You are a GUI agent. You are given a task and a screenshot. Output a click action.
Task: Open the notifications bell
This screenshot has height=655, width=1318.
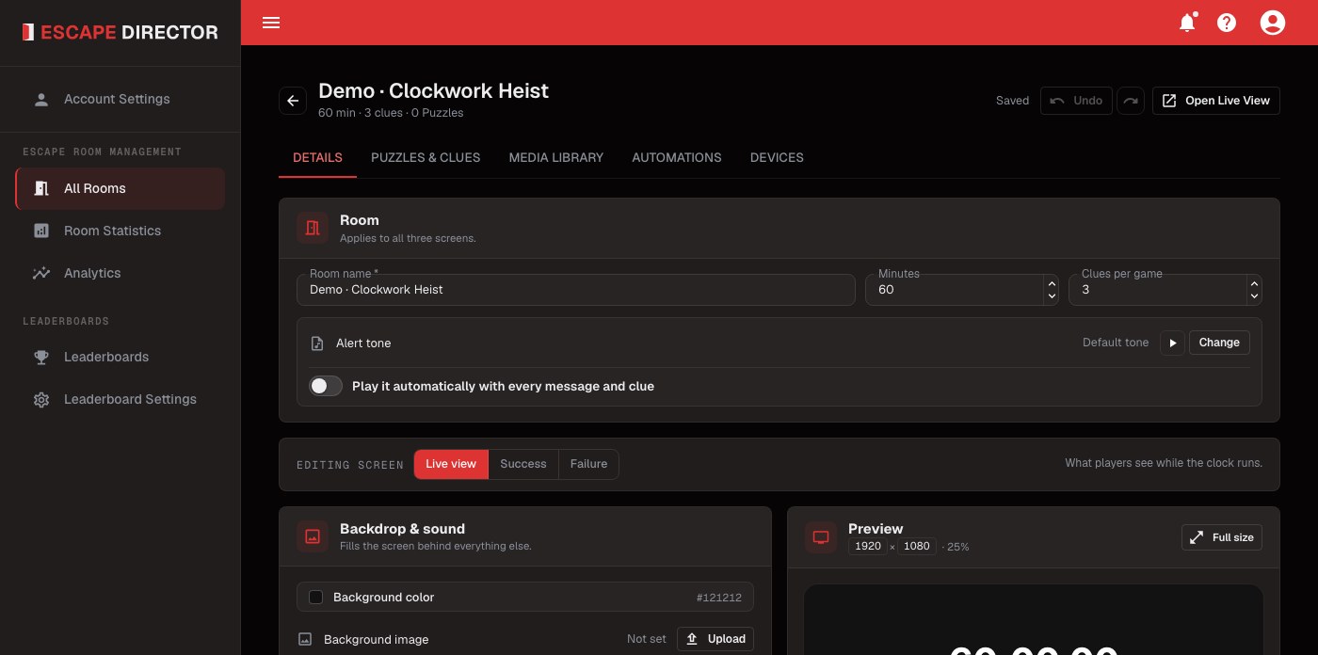point(1187,23)
